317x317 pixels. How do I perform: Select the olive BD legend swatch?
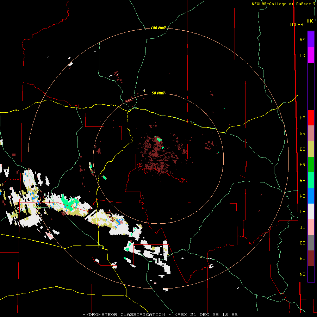click(x=311, y=149)
